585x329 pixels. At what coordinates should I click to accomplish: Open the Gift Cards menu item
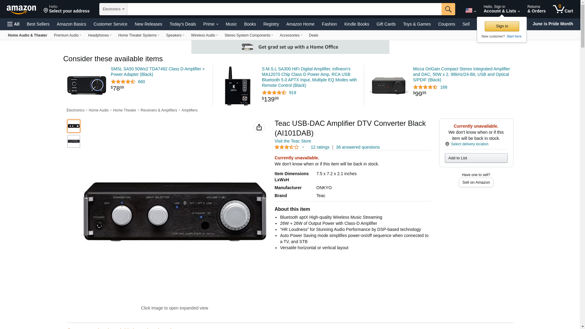point(386,24)
